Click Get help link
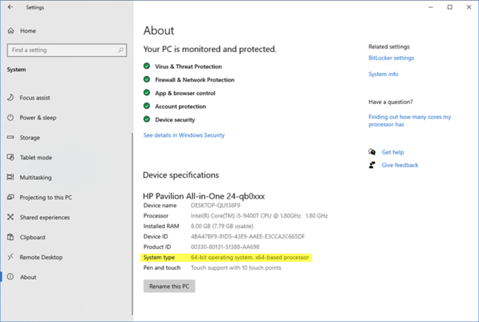This screenshot has width=479, height=322. [x=392, y=152]
